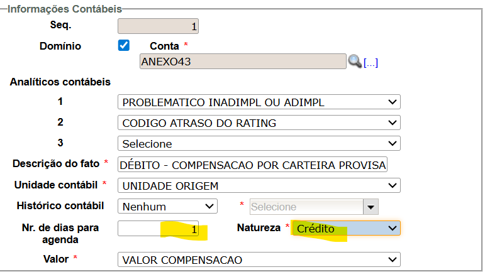Click the disabled Selecione combo box arrow
Viewport: 485px width, 272px height.
(371, 207)
